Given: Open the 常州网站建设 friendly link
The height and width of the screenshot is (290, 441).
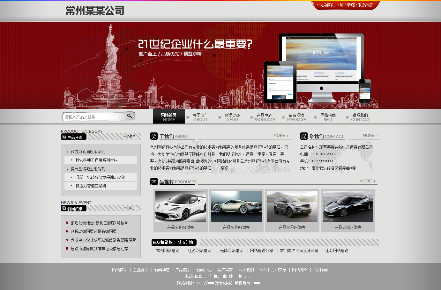Looking at the screenshot, I should 168,251.
